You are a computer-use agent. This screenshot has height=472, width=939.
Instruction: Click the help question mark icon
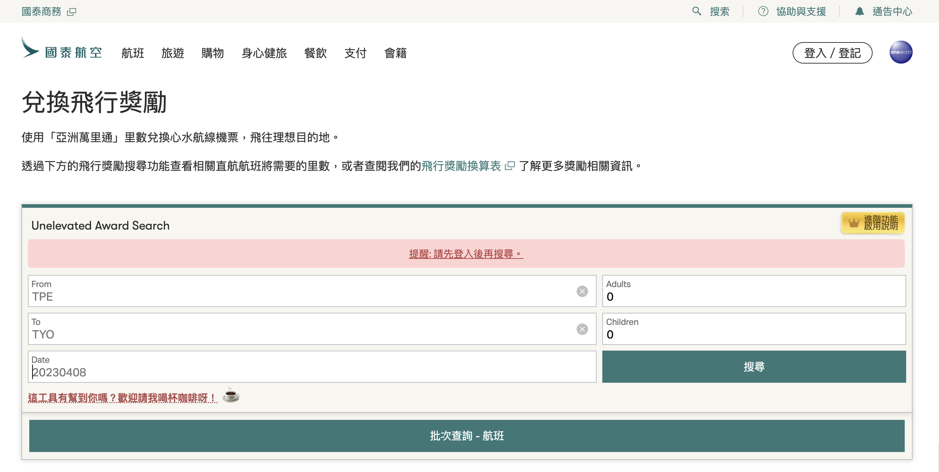[x=763, y=11]
